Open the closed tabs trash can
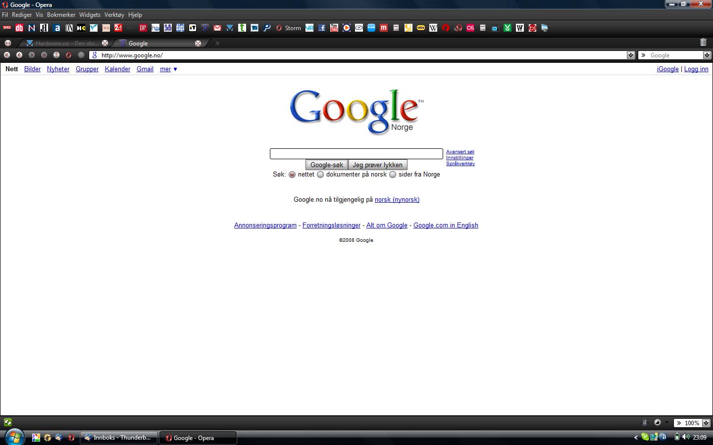Image resolution: width=713 pixels, height=445 pixels. tap(703, 43)
